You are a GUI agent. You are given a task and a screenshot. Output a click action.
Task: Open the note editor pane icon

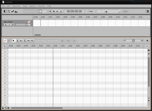pos(13,11)
